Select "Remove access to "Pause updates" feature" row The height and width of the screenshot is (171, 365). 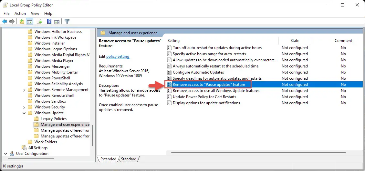pos(264,85)
